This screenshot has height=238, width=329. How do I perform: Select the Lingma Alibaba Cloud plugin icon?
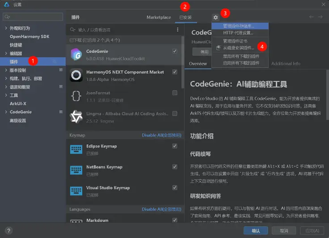pyautogui.click(x=76, y=117)
